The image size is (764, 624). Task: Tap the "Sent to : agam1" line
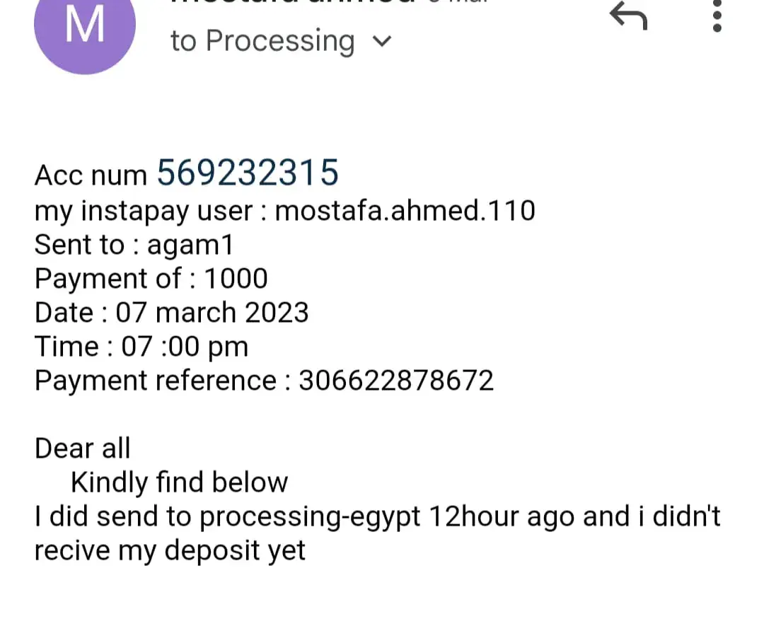[x=134, y=245]
